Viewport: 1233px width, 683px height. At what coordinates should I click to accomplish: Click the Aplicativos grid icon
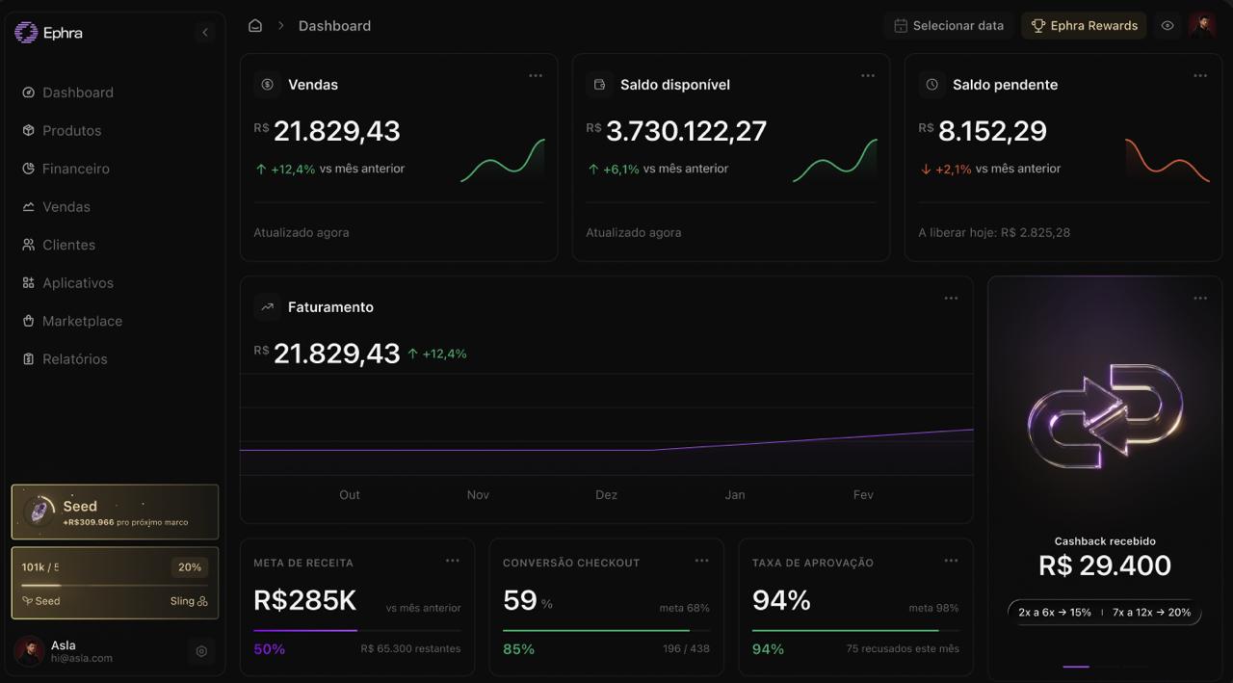click(28, 282)
